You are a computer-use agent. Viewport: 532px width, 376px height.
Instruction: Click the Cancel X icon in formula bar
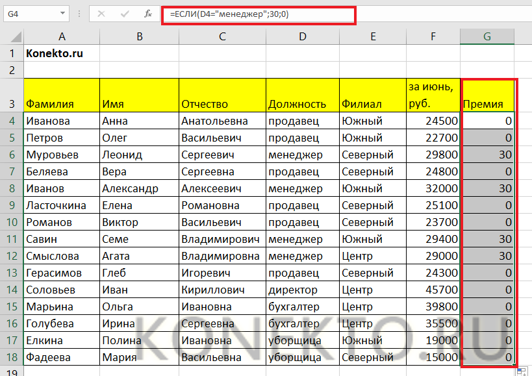[x=101, y=13]
